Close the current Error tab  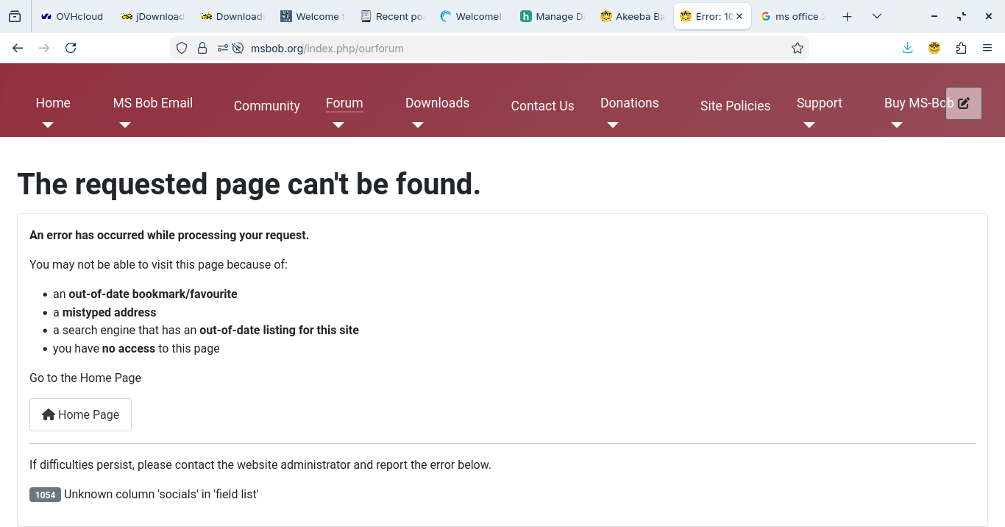tap(739, 16)
